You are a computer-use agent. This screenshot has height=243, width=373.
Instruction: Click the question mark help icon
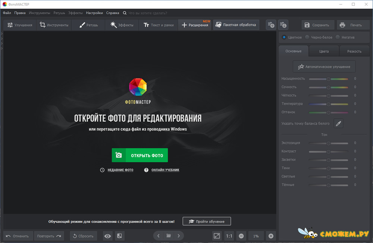click(146, 170)
